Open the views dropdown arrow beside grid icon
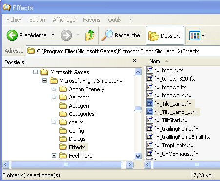This screenshot has width=220, height=181. coord(203,35)
